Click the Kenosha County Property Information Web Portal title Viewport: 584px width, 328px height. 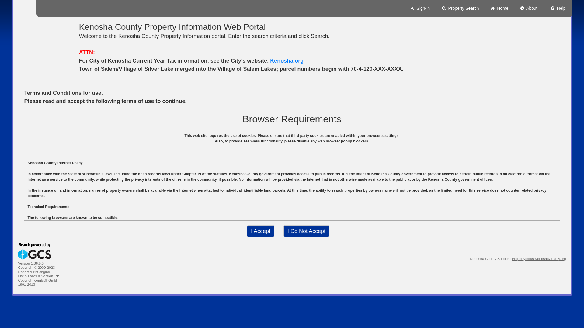point(172,27)
